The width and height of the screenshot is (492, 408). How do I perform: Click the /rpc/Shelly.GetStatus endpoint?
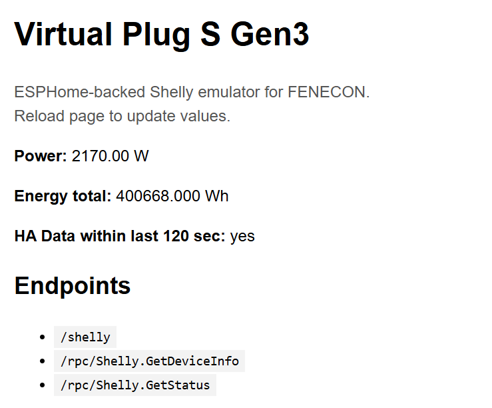pyautogui.click(x=134, y=385)
